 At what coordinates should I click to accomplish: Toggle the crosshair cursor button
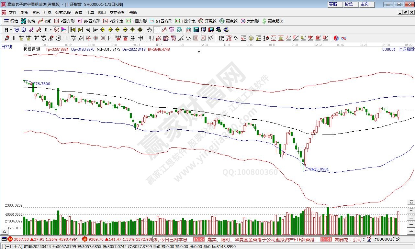point(157,30)
